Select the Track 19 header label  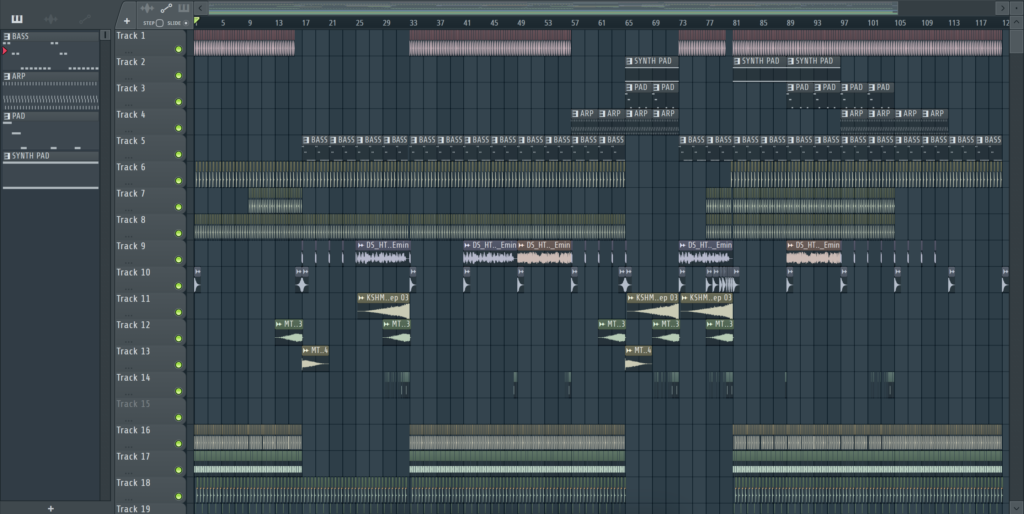(133, 509)
